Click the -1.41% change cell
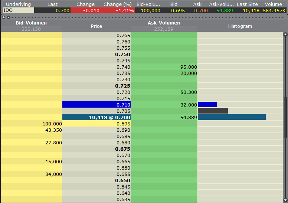This screenshot has width=288, height=203. 125,11
